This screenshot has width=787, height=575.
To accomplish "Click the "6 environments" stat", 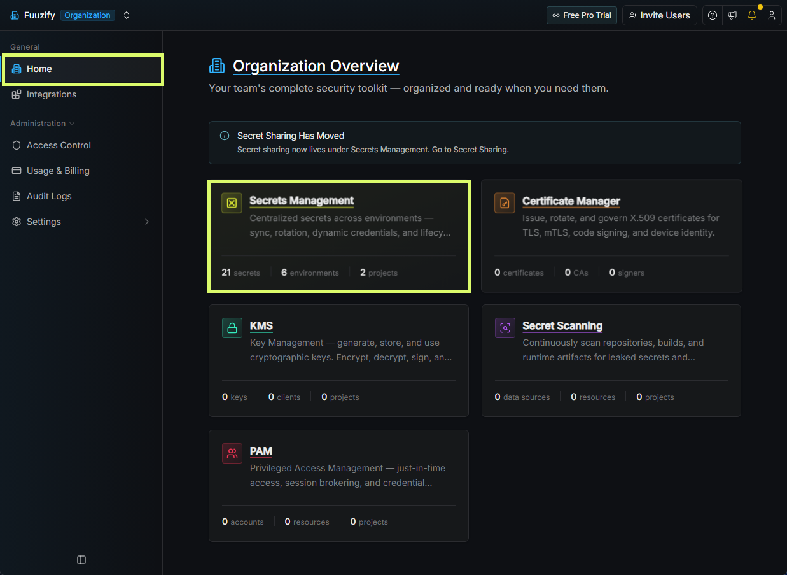I will point(310,273).
